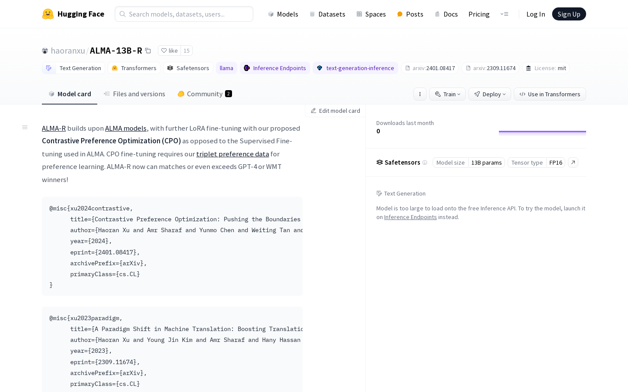Click the Docs nav icon
The width and height of the screenshot is (628, 392).
pos(437,14)
